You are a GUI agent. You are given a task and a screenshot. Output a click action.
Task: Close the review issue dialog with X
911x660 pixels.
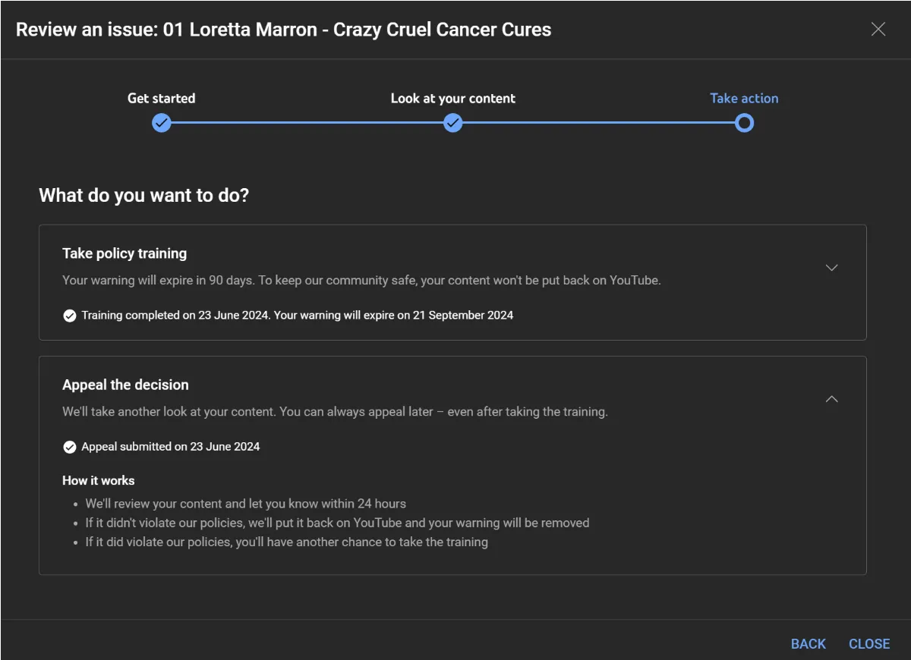click(878, 30)
